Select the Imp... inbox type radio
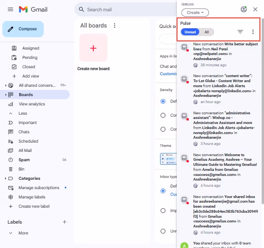This screenshot has width=264, height=248. coord(163,210)
